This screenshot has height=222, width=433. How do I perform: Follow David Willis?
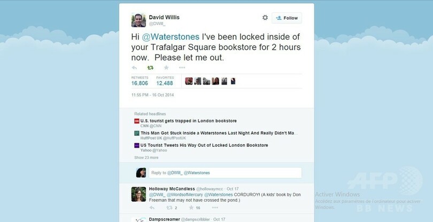pyautogui.click(x=287, y=18)
